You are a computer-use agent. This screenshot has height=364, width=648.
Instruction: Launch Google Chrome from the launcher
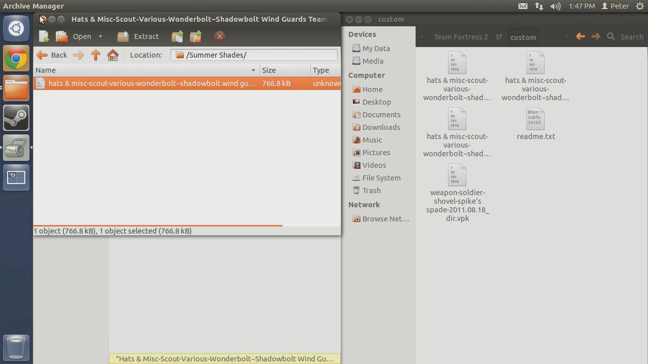[x=16, y=58]
